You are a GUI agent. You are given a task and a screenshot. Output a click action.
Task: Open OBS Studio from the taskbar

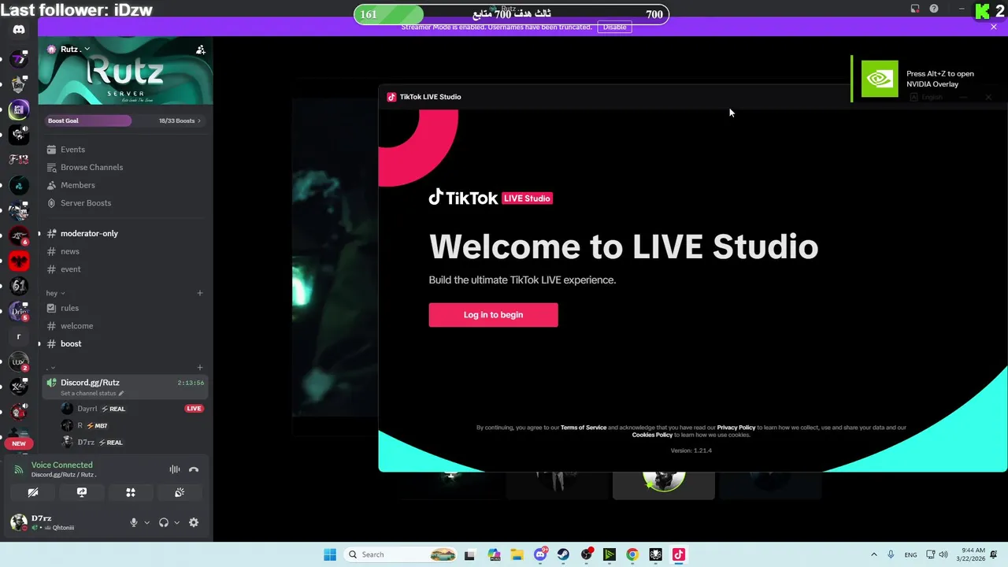point(587,554)
